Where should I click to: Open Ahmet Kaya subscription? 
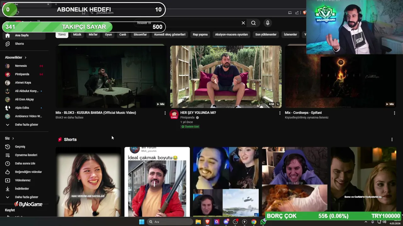coord(24,83)
